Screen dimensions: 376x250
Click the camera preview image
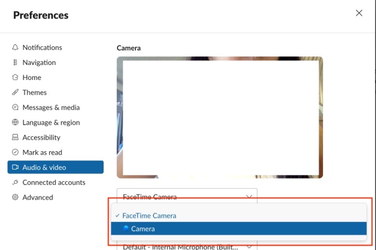[x=220, y=117]
